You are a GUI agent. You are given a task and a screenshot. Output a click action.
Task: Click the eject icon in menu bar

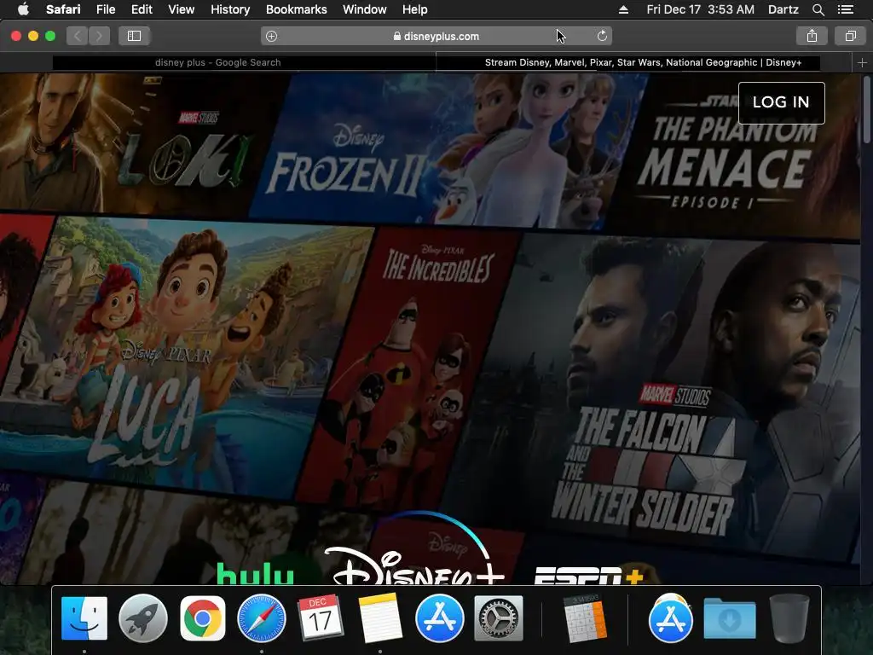[x=623, y=9]
